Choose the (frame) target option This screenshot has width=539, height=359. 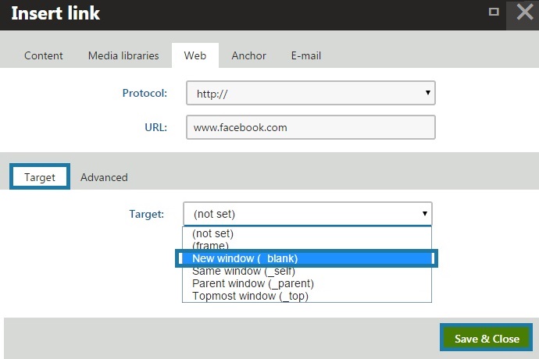(x=210, y=246)
